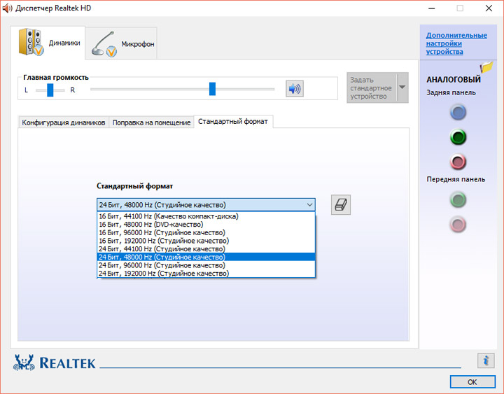
Task: Select the green rear panel jack
Action: click(458, 137)
